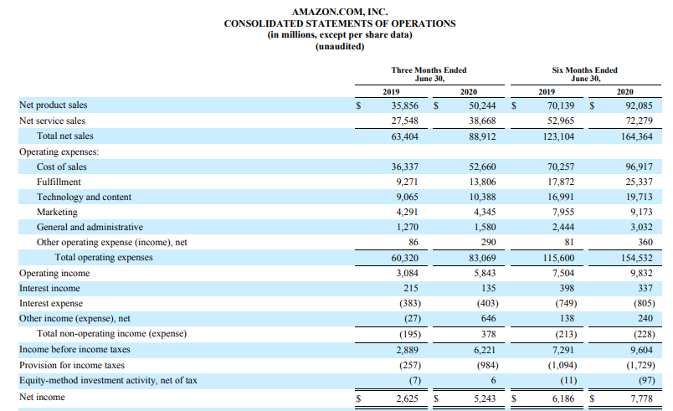The image size is (673, 411).
Task: Click interest expense value (403)
Action: point(487,303)
